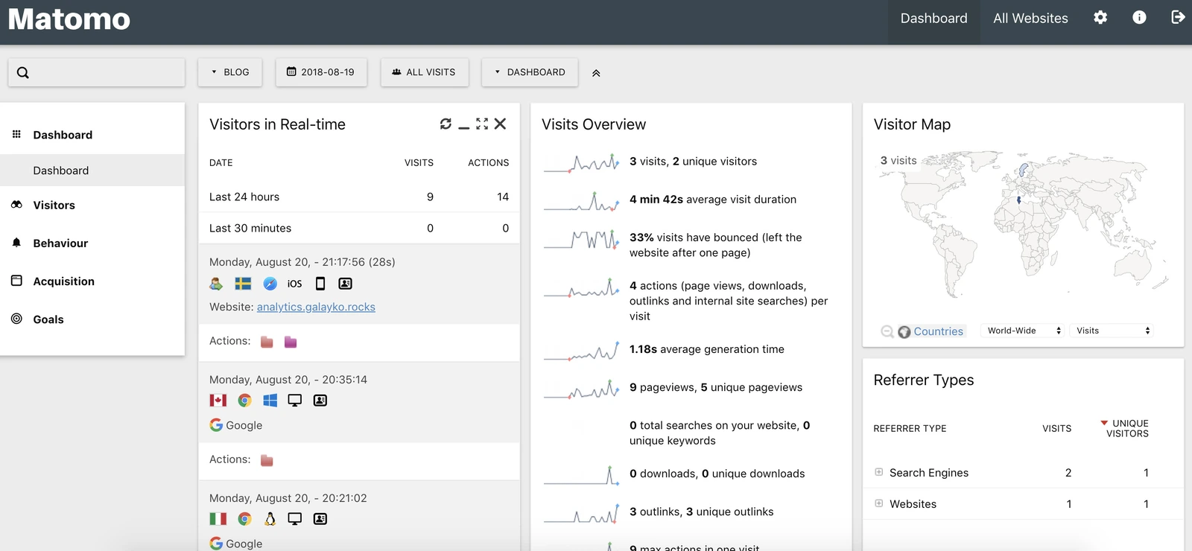Expand the Websites referrer row
The image size is (1192, 551).
point(879,503)
